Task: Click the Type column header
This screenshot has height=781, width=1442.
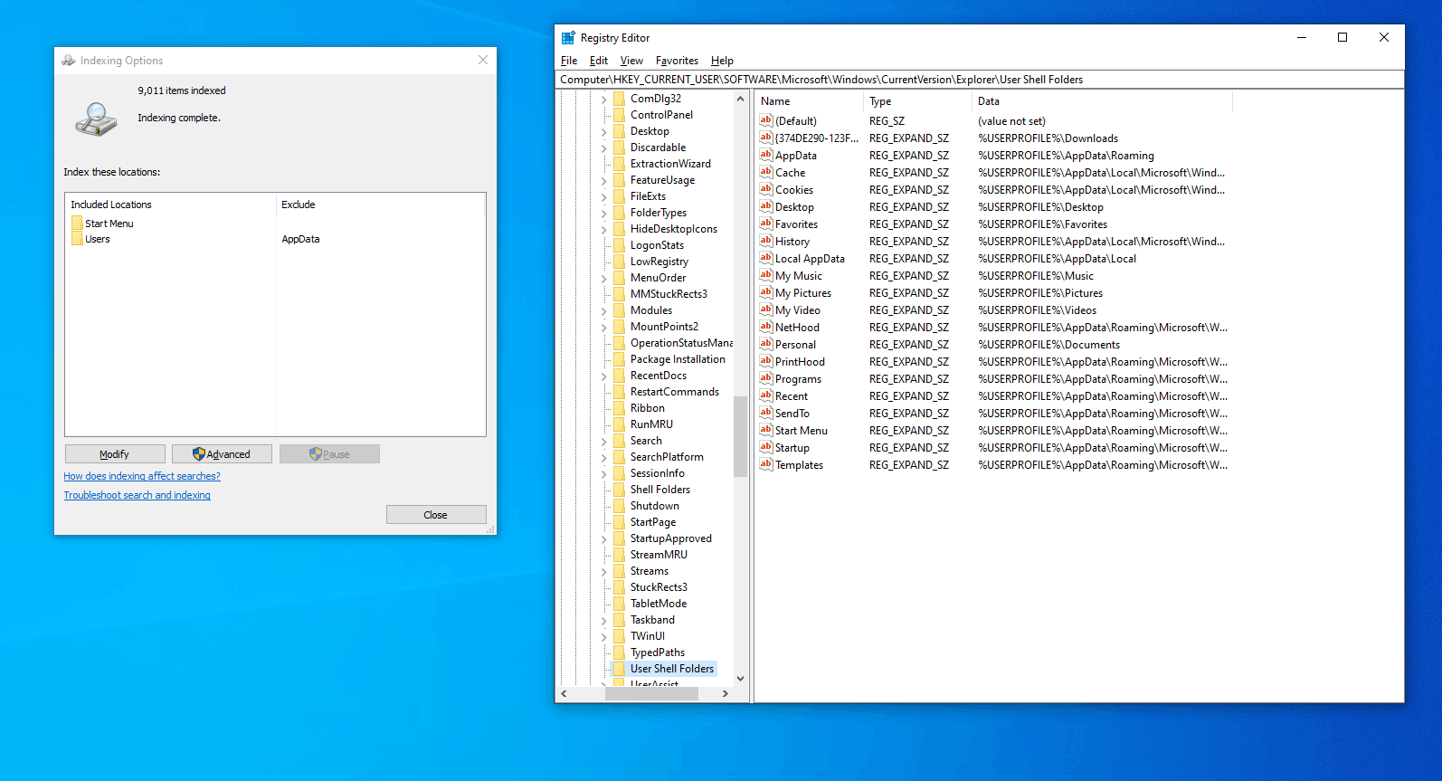Action: 917,101
